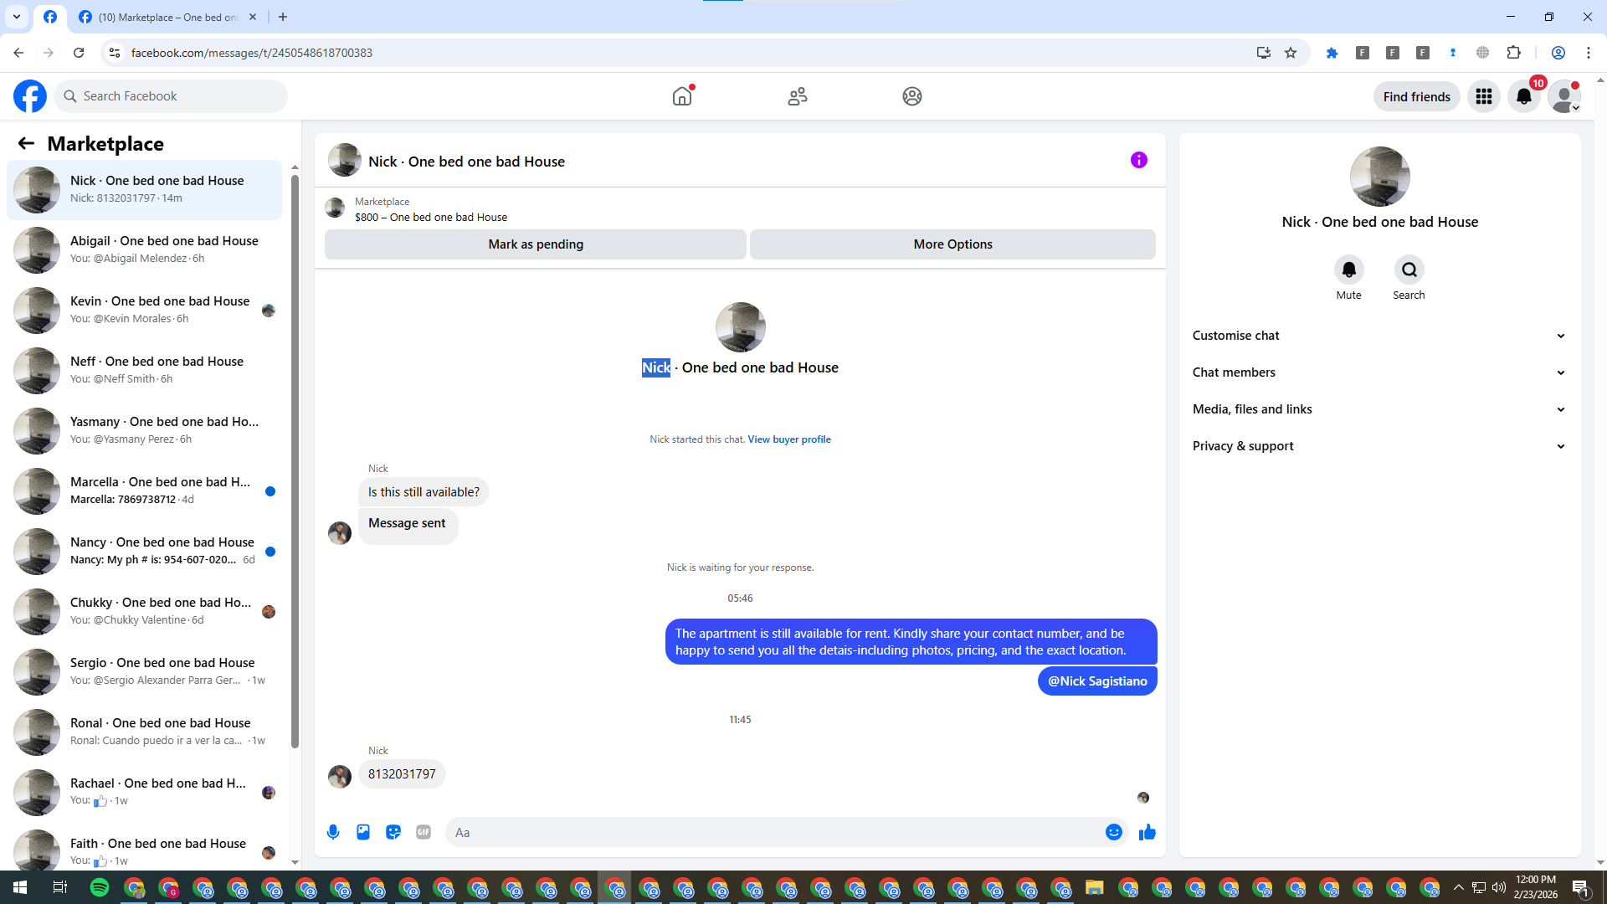The width and height of the screenshot is (1607, 904).
Task: Go to Facebook Home tab
Action: [682, 96]
